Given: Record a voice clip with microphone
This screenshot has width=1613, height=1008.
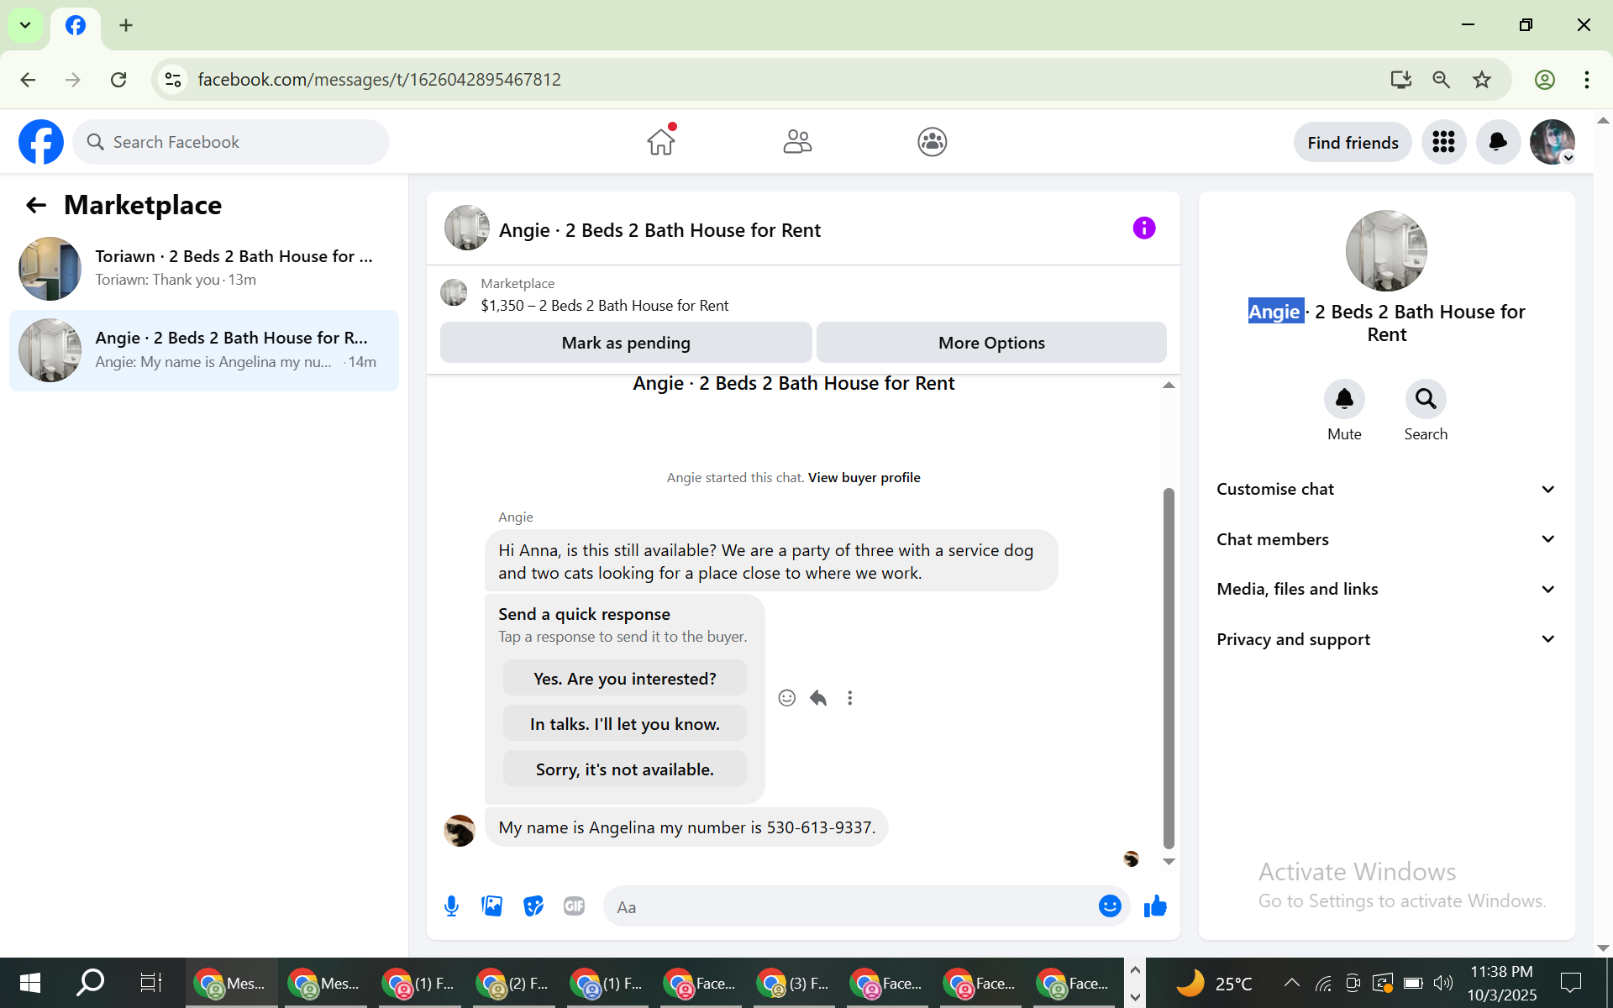Looking at the screenshot, I should pos(451,906).
